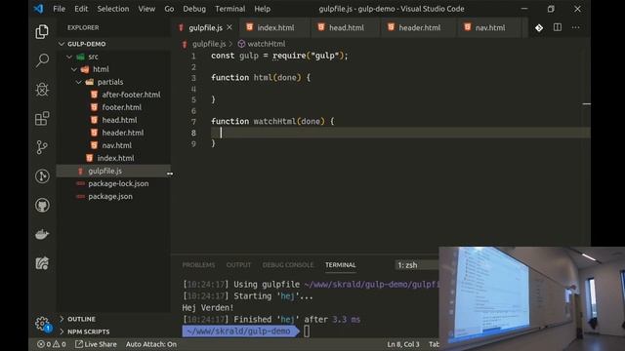Open the Terminal menu
625x351 pixels.
[230, 9]
